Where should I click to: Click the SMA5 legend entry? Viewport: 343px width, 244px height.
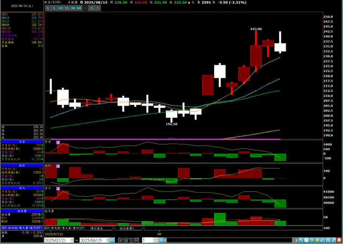[x=22, y=14]
